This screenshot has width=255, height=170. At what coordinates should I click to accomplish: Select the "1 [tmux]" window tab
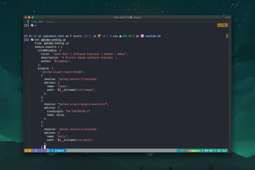[x=58, y=151]
